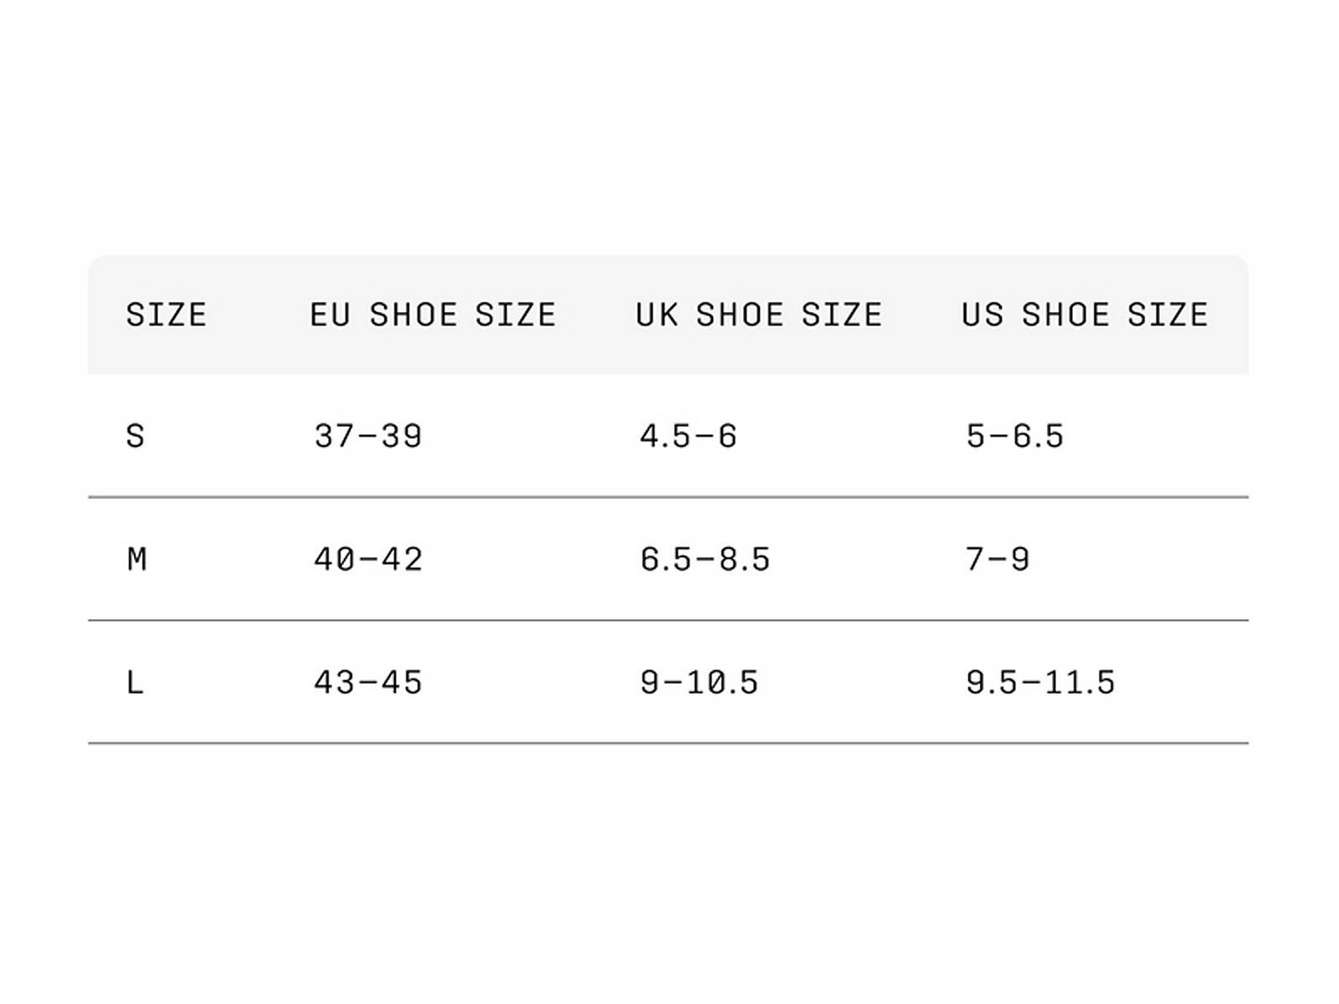Pick the US 7–9 value

point(997,559)
